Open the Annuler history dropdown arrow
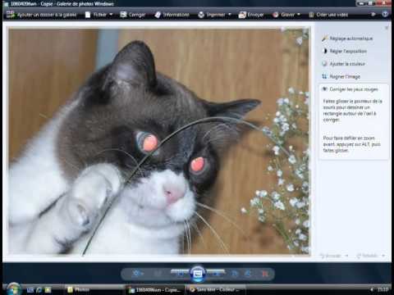 pyautogui.click(x=347, y=256)
